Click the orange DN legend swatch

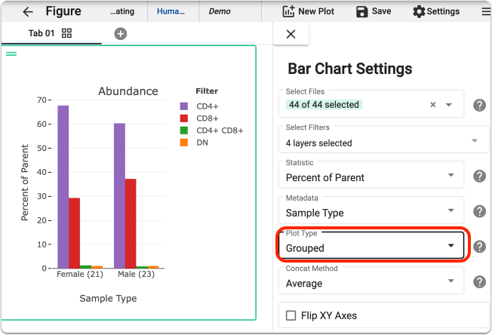(x=184, y=143)
